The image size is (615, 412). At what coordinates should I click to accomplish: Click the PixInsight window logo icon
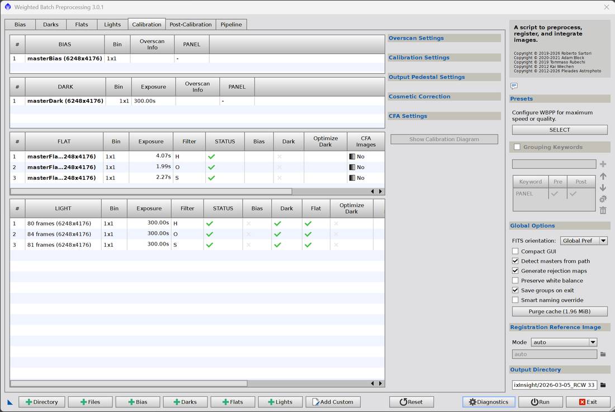[7, 7]
